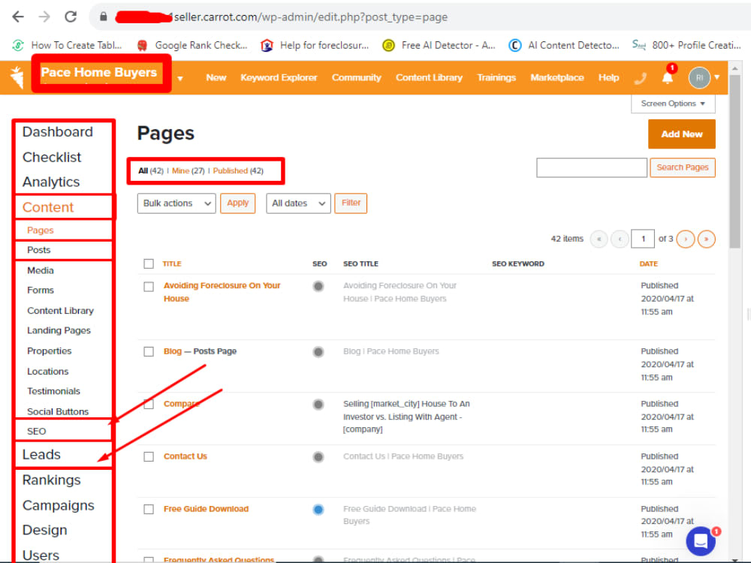Click SEO status dot for Blog row
751x563 pixels.
[x=318, y=352]
